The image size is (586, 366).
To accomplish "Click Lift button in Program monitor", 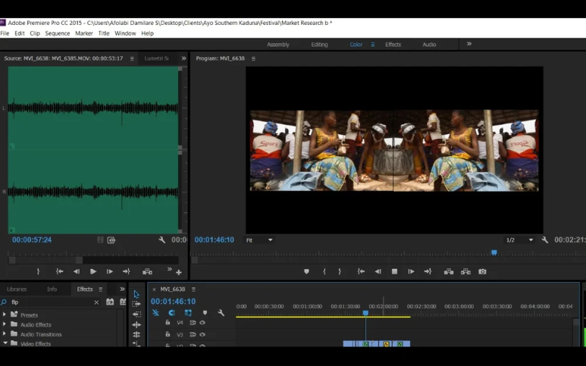I will click(449, 271).
